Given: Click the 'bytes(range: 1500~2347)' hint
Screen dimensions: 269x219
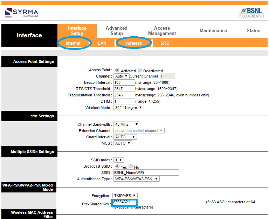Looking at the screenshot, I should [x=157, y=89].
